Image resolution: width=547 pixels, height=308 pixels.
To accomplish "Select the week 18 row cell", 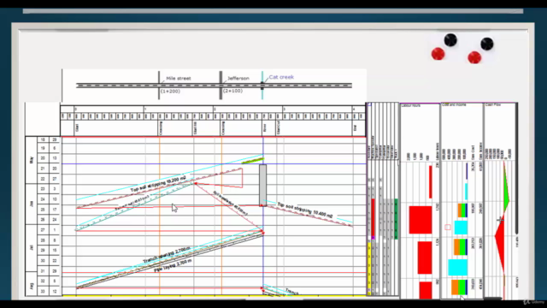I will (x=43, y=139).
